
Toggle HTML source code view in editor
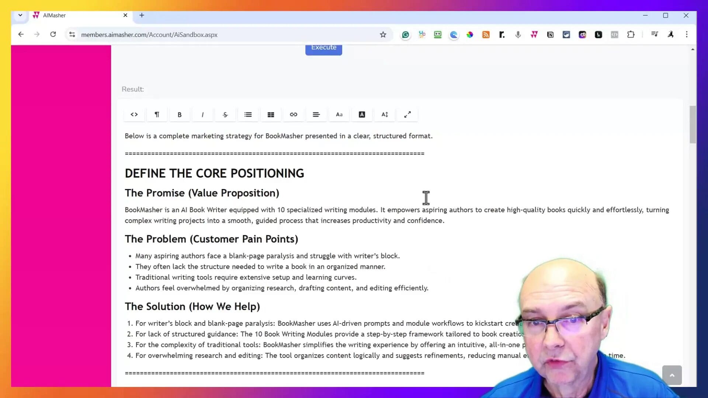pyautogui.click(x=134, y=115)
